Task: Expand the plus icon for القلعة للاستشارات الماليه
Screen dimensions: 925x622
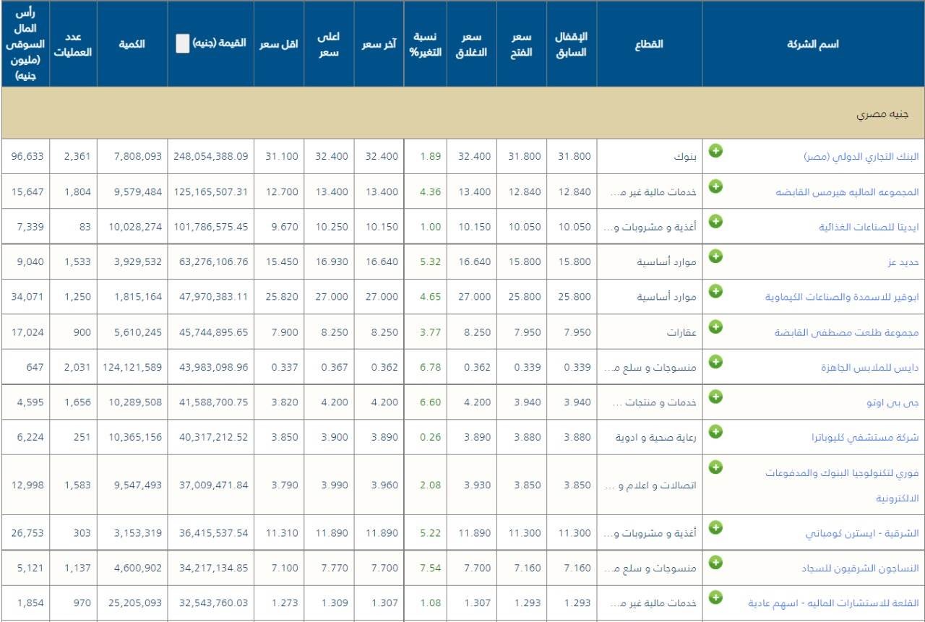Action: coord(715,597)
